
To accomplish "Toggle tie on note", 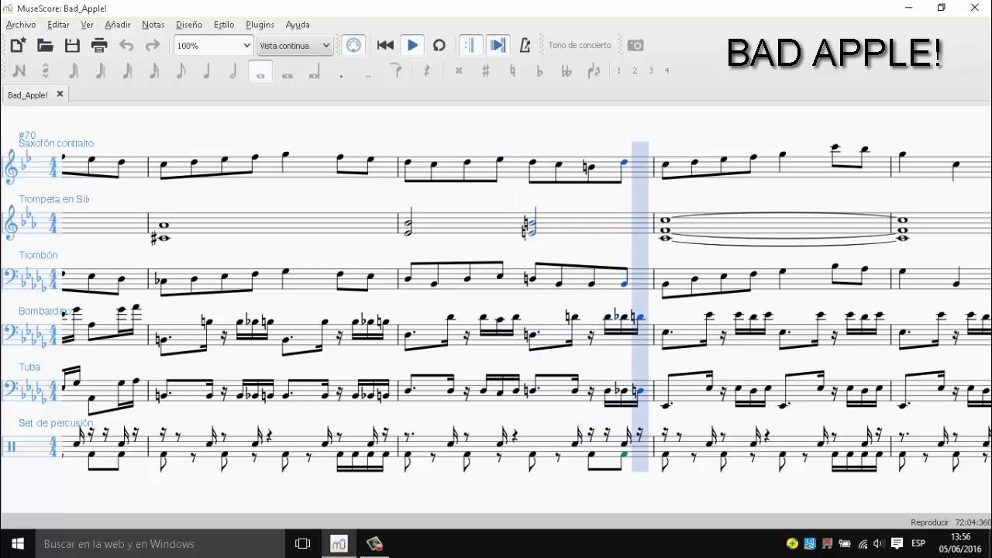I will pyautogui.click(x=398, y=71).
